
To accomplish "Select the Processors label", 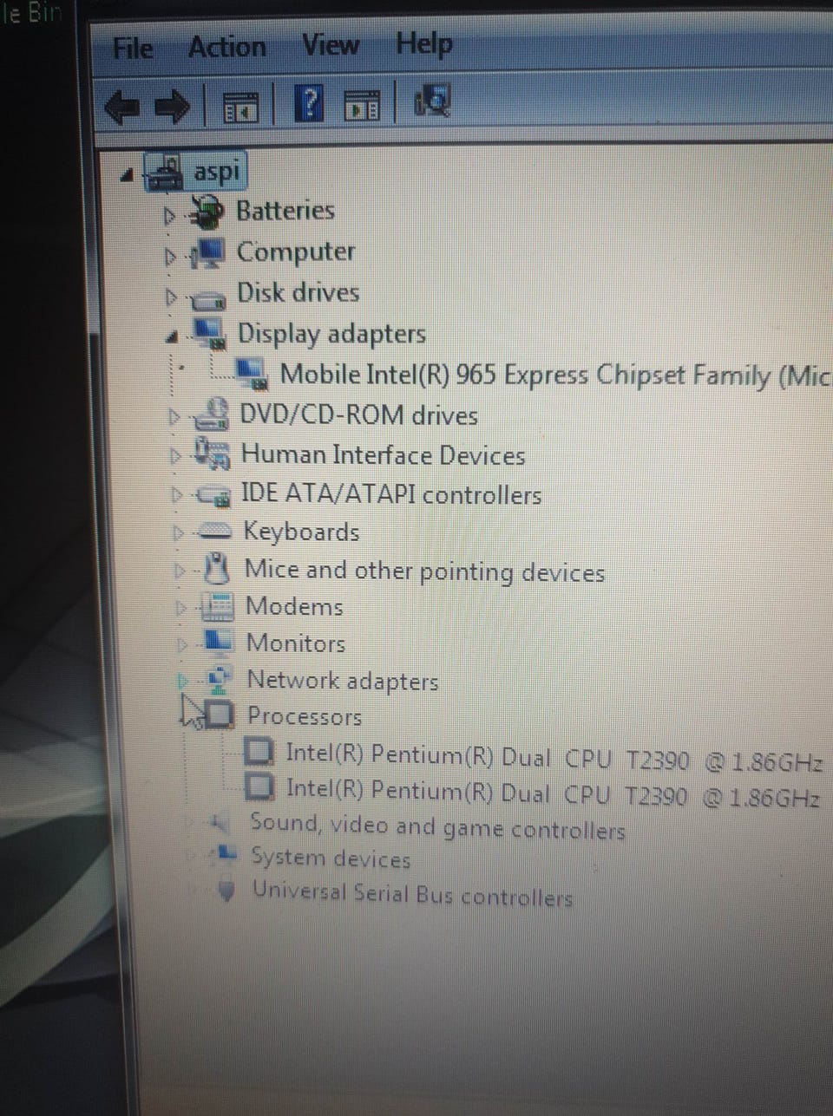I will click(305, 716).
